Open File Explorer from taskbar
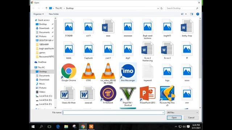232x130 pixels. (x=66, y=127)
